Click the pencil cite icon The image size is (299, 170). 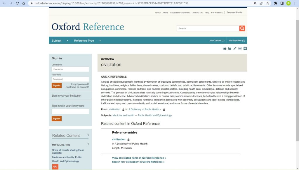[x=235, y=48]
